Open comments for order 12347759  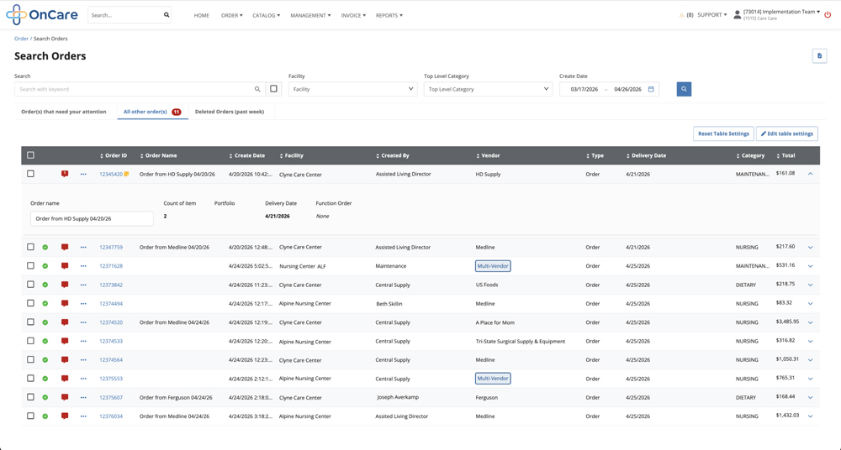65,247
